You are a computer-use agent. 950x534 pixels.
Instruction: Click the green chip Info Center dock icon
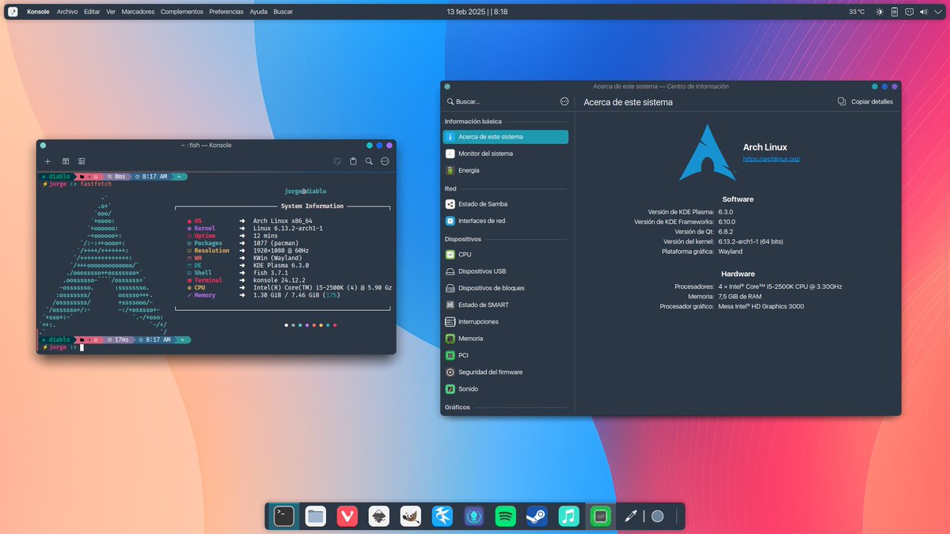(600, 516)
